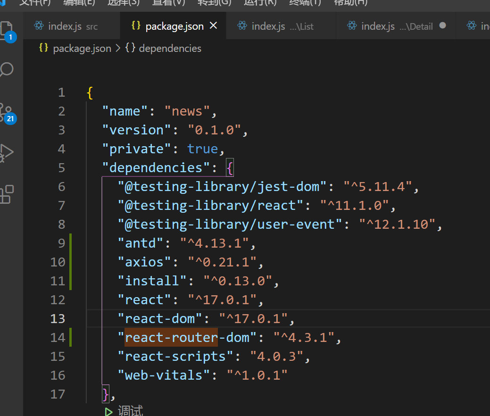Click the play triangle beside 调试
The image size is (490, 416).
click(109, 412)
